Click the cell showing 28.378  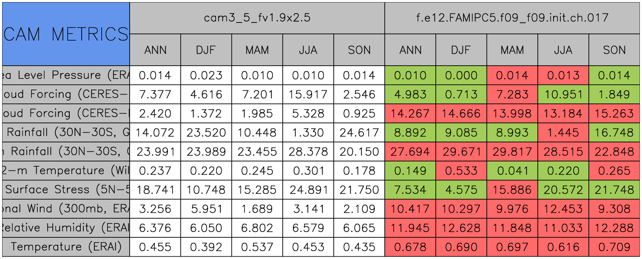[308, 152]
